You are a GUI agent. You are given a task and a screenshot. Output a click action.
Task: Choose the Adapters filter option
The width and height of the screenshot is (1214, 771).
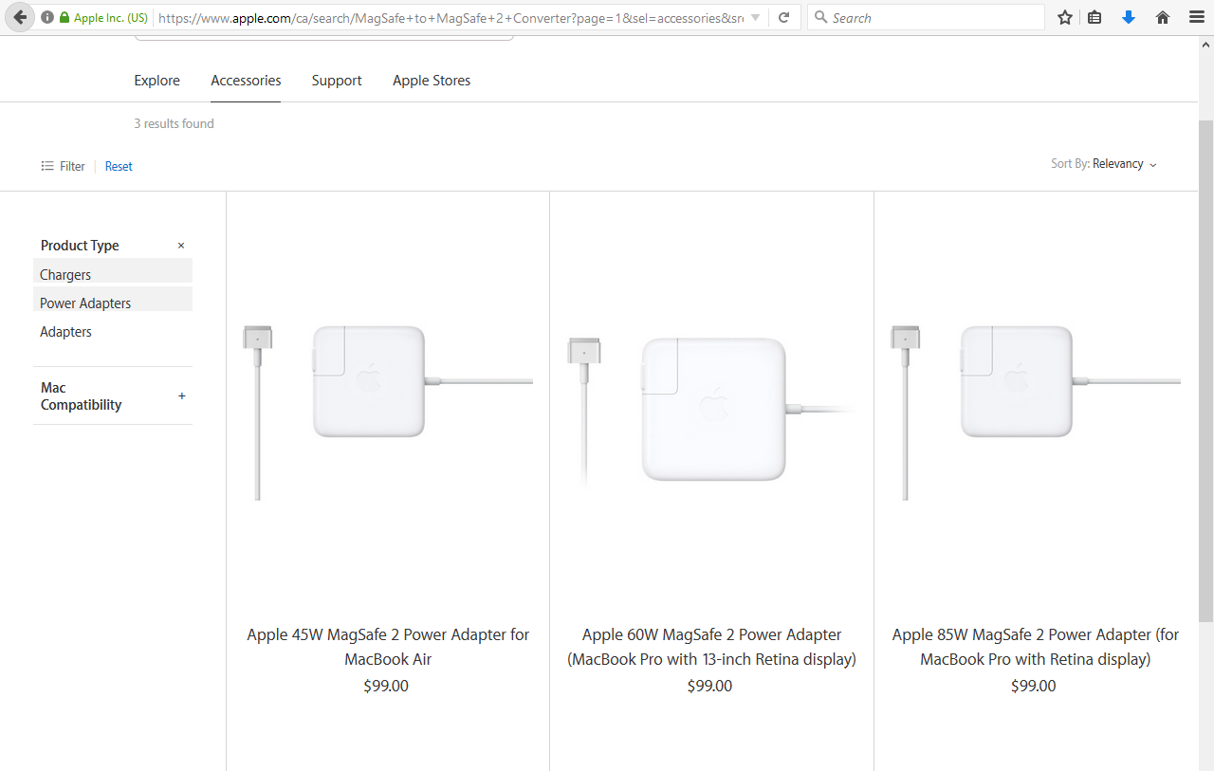(65, 332)
